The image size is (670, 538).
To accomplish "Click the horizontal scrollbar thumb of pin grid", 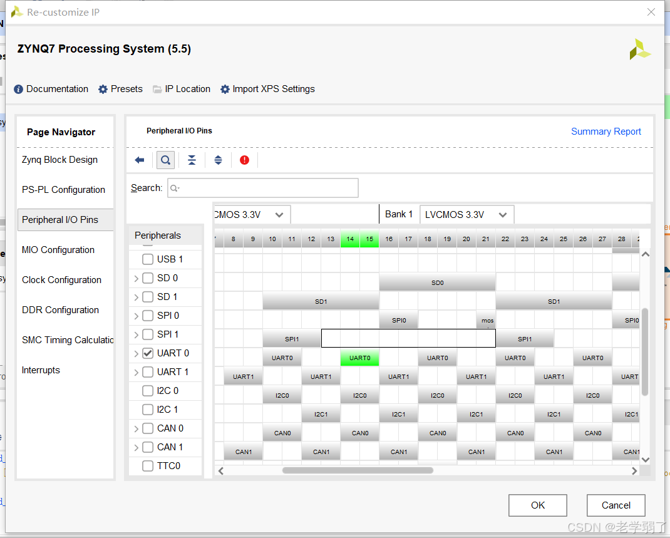I will 358,470.
